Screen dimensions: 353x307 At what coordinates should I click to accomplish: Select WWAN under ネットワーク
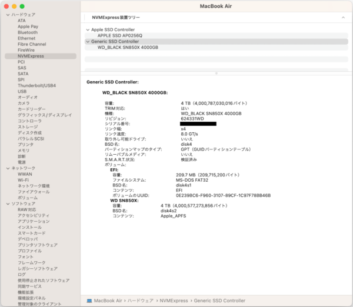click(x=25, y=174)
